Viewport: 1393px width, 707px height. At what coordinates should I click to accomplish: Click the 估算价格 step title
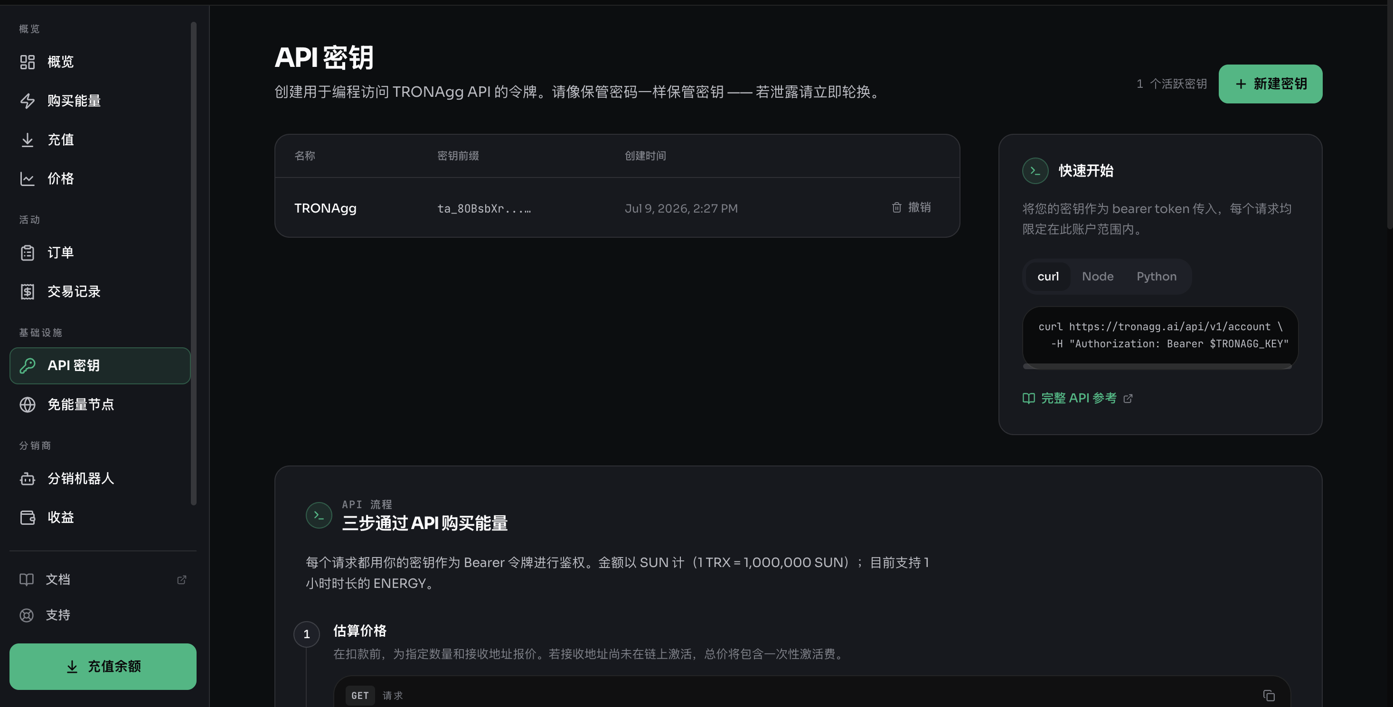point(359,631)
